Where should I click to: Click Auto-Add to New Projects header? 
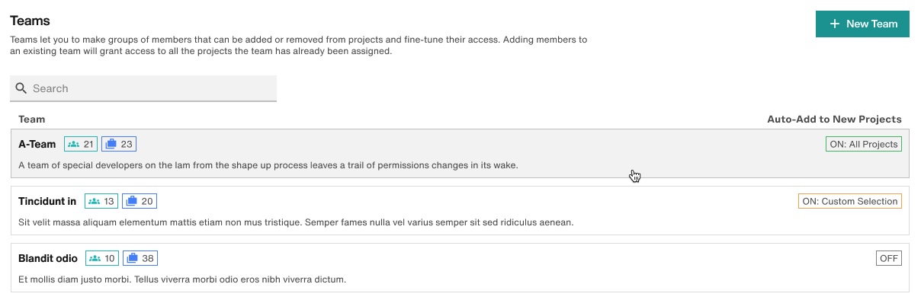click(834, 119)
